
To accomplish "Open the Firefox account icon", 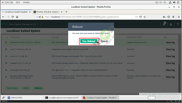I will coord(173,17).
